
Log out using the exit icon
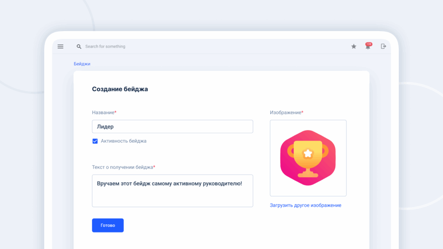383,47
